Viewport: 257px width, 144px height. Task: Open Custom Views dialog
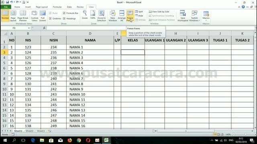(x=35, y=16)
